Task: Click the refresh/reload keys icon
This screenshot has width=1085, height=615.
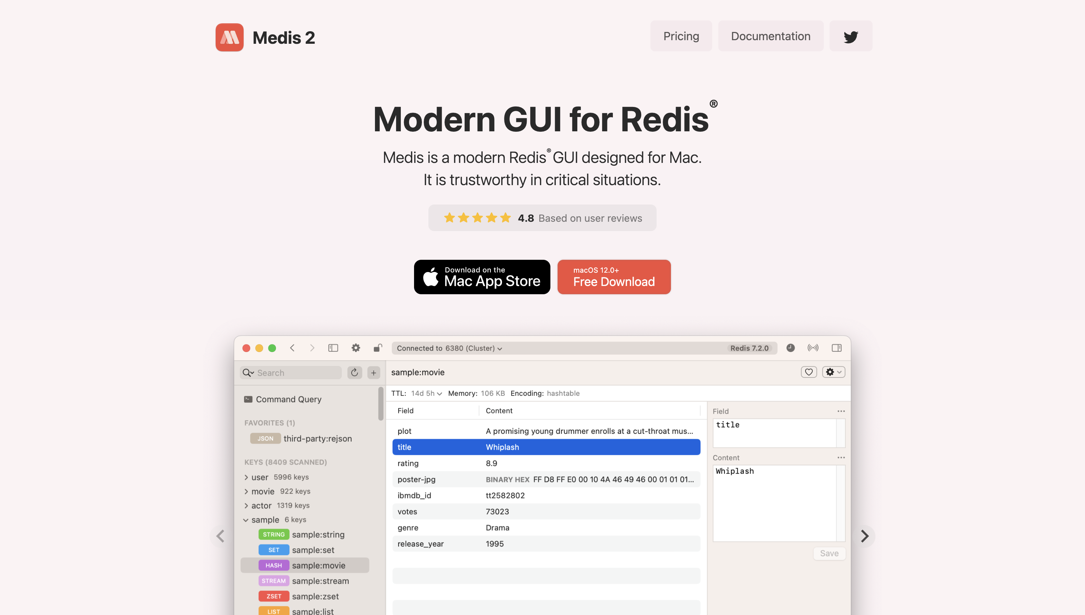Action: (355, 371)
